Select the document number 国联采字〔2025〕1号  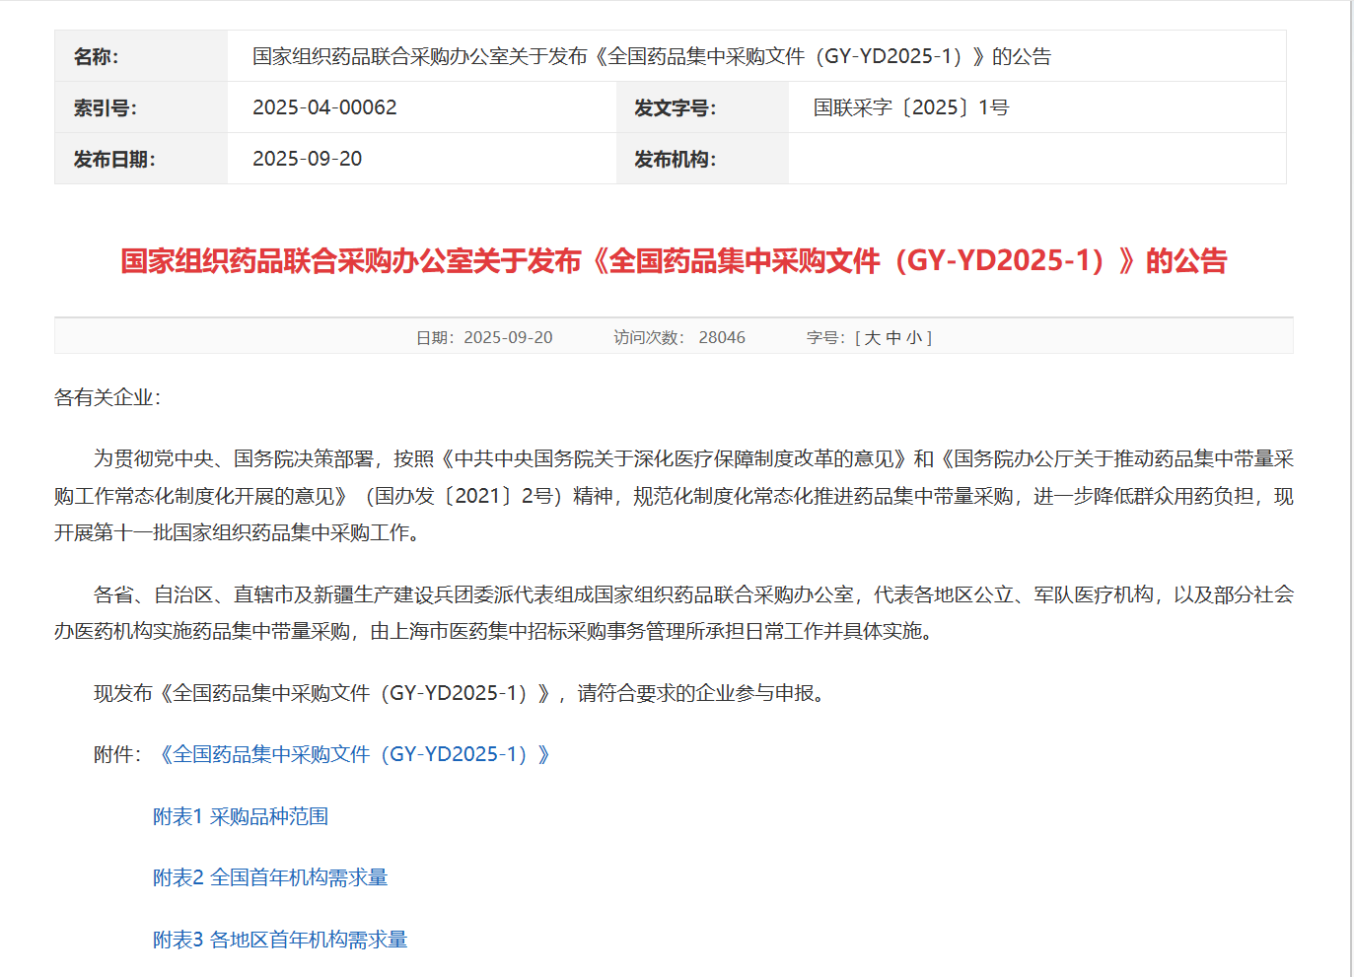910,107
